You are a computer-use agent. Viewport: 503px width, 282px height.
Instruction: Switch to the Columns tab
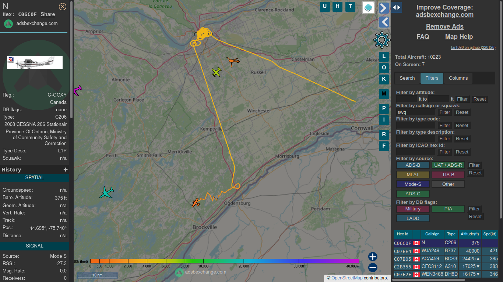click(458, 78)
